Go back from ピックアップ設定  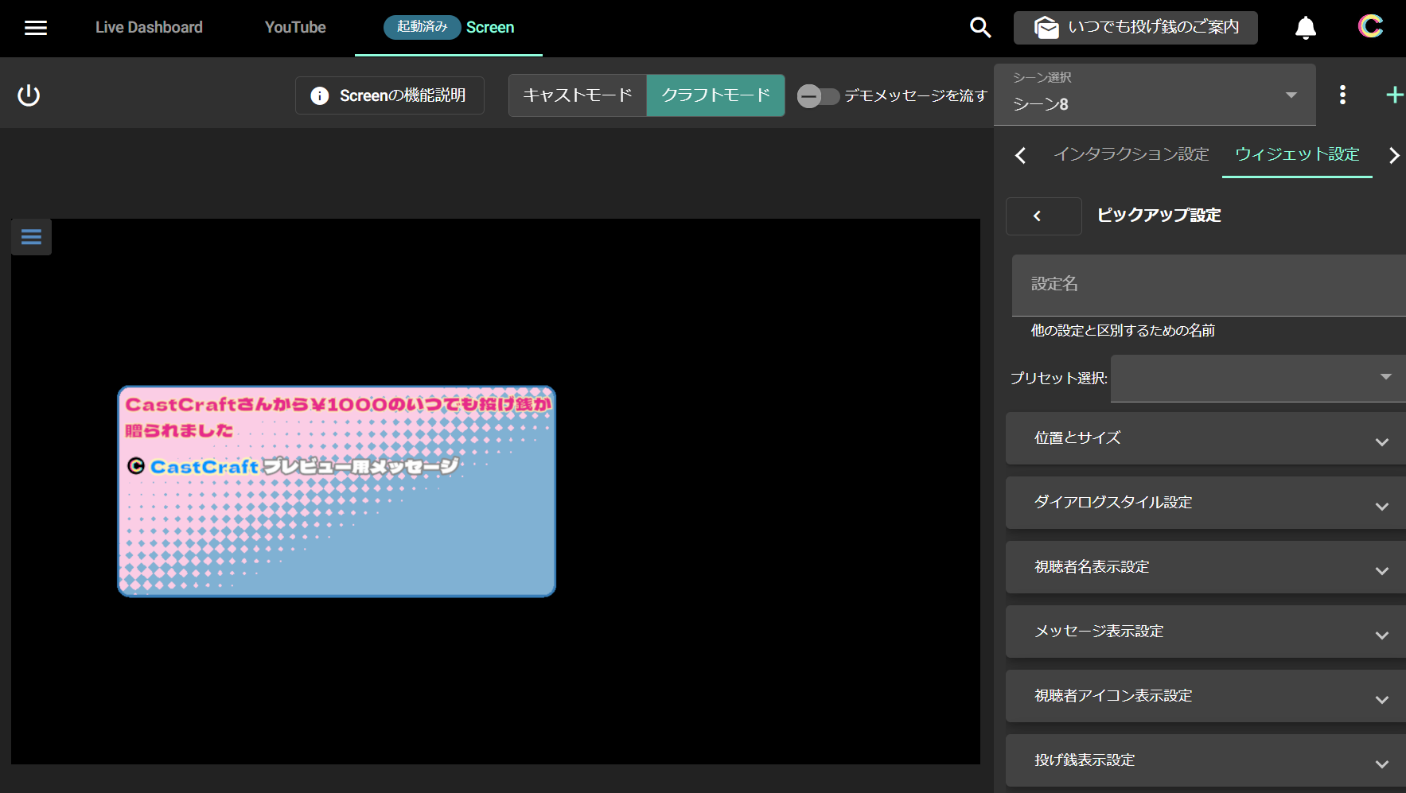(1043, 216)
